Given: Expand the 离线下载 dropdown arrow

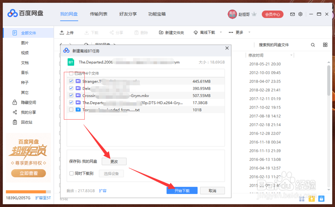Looking at the screenshot, I should pyautogui.click(x=221, y=32).
